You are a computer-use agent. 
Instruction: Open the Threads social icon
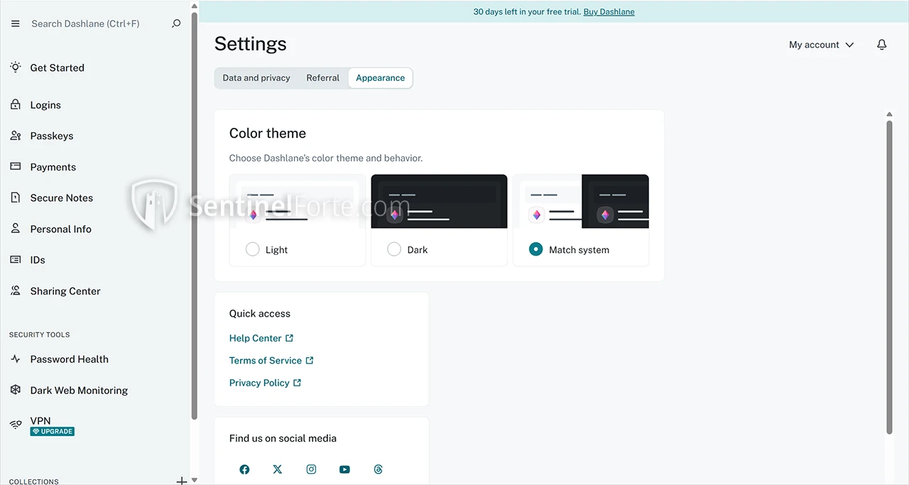click(x=378, y=469)
